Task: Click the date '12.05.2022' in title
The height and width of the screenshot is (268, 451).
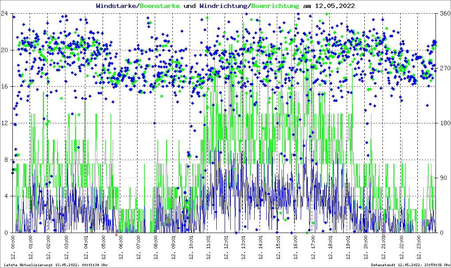Action: [x=335, y=6]
